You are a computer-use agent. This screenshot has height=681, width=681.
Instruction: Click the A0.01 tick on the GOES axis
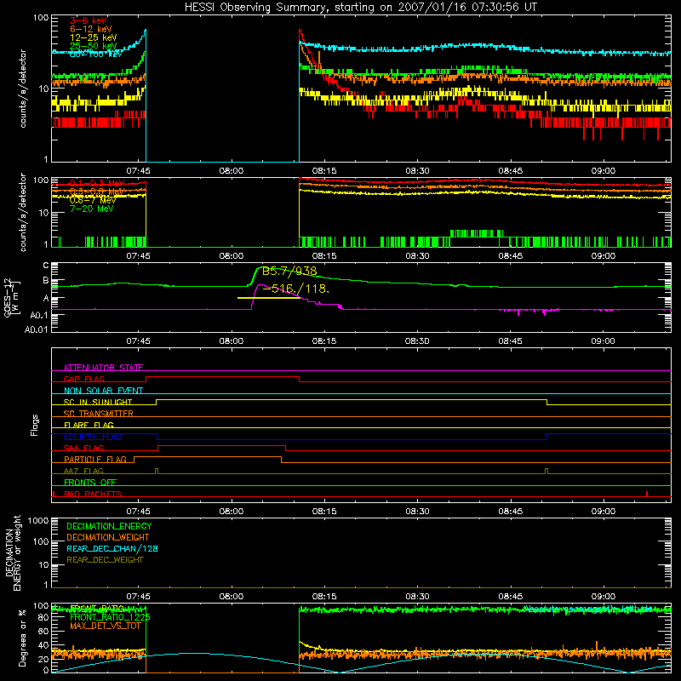tap(37, 329)
